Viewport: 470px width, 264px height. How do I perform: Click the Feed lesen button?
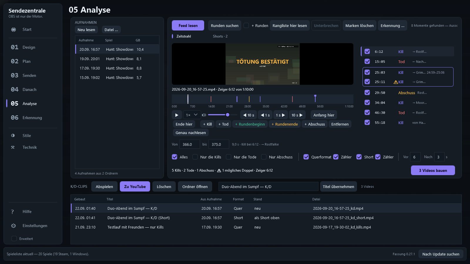188,26
